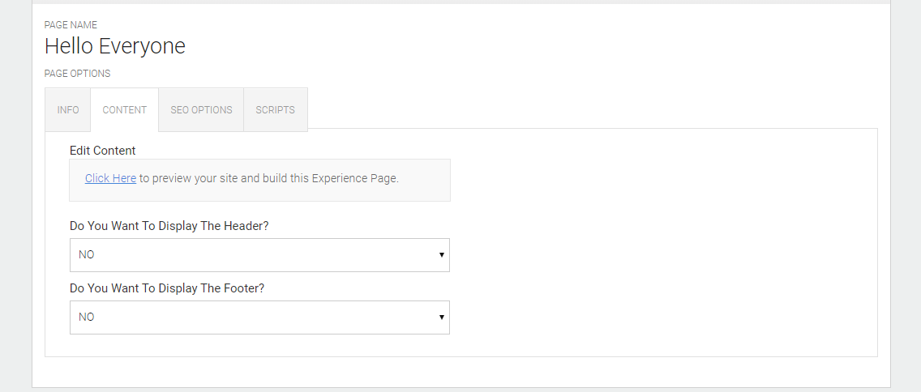Open the Display The Footer dropdown
This screenshot has width=921, height=392.
point(259,317)
